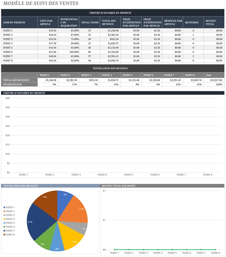The image size is (226, 257).
Task: Select the $0 axis label on the line chart
Action: [x=104, y=250]
